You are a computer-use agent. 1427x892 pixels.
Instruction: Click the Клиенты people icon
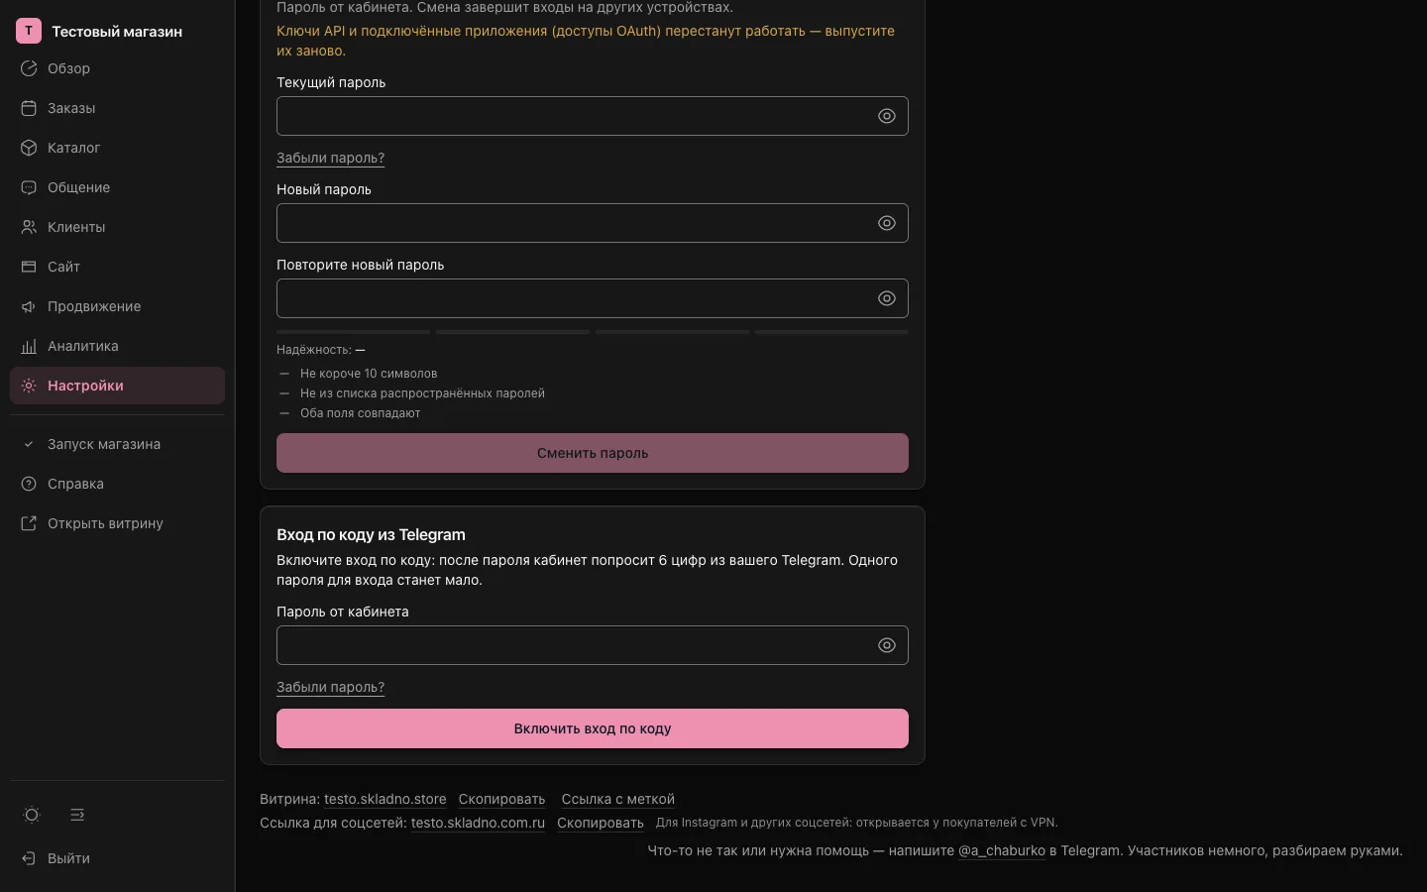click(29, 227)
